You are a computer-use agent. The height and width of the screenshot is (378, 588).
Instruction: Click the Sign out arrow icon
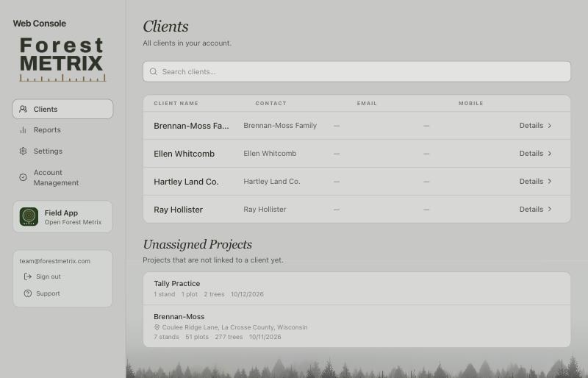click(28, 277)
